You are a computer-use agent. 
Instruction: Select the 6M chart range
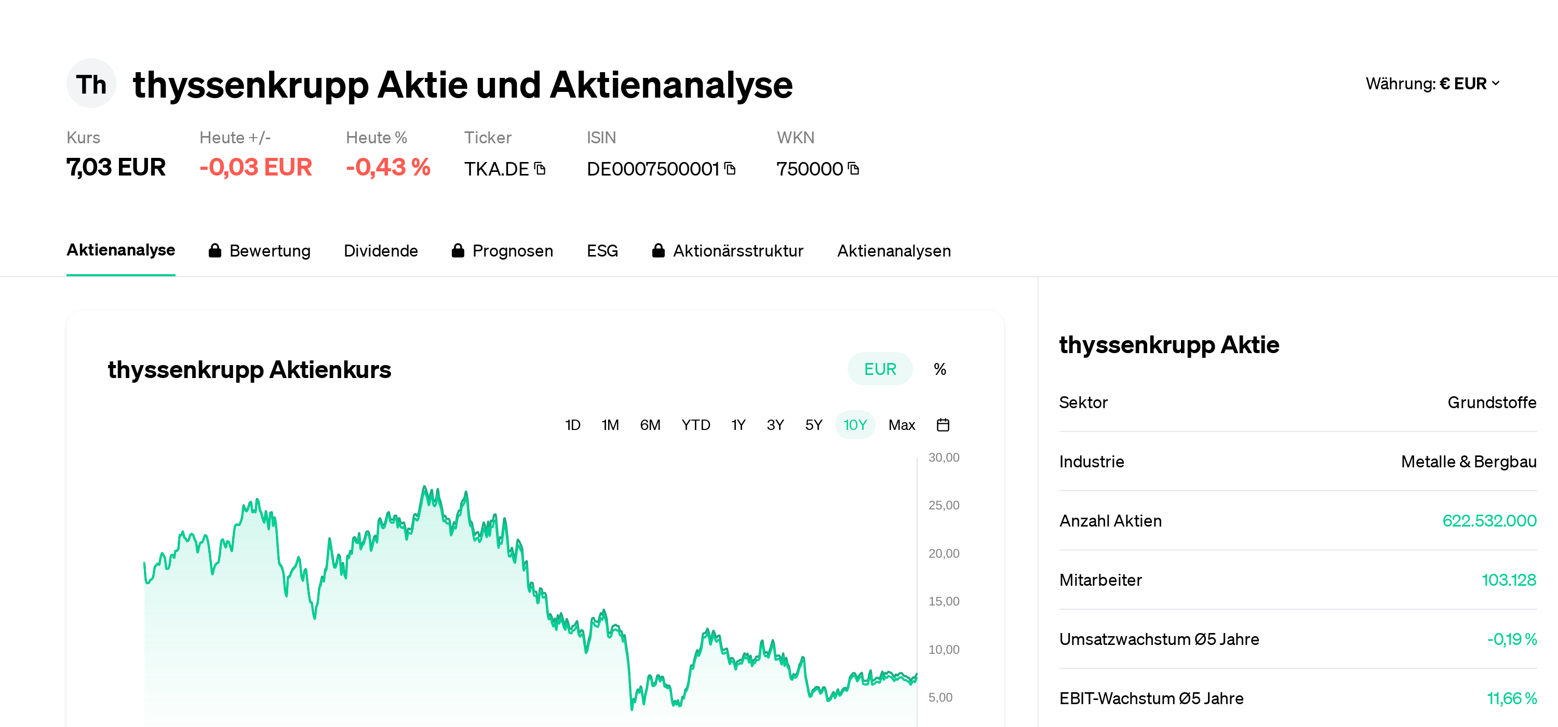point(650,425)
